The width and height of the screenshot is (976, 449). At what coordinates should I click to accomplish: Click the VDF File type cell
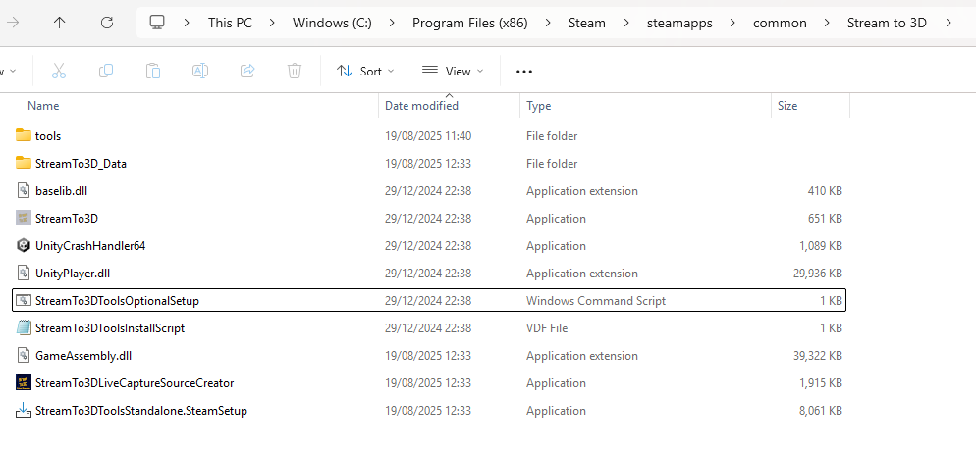[547, 328]
